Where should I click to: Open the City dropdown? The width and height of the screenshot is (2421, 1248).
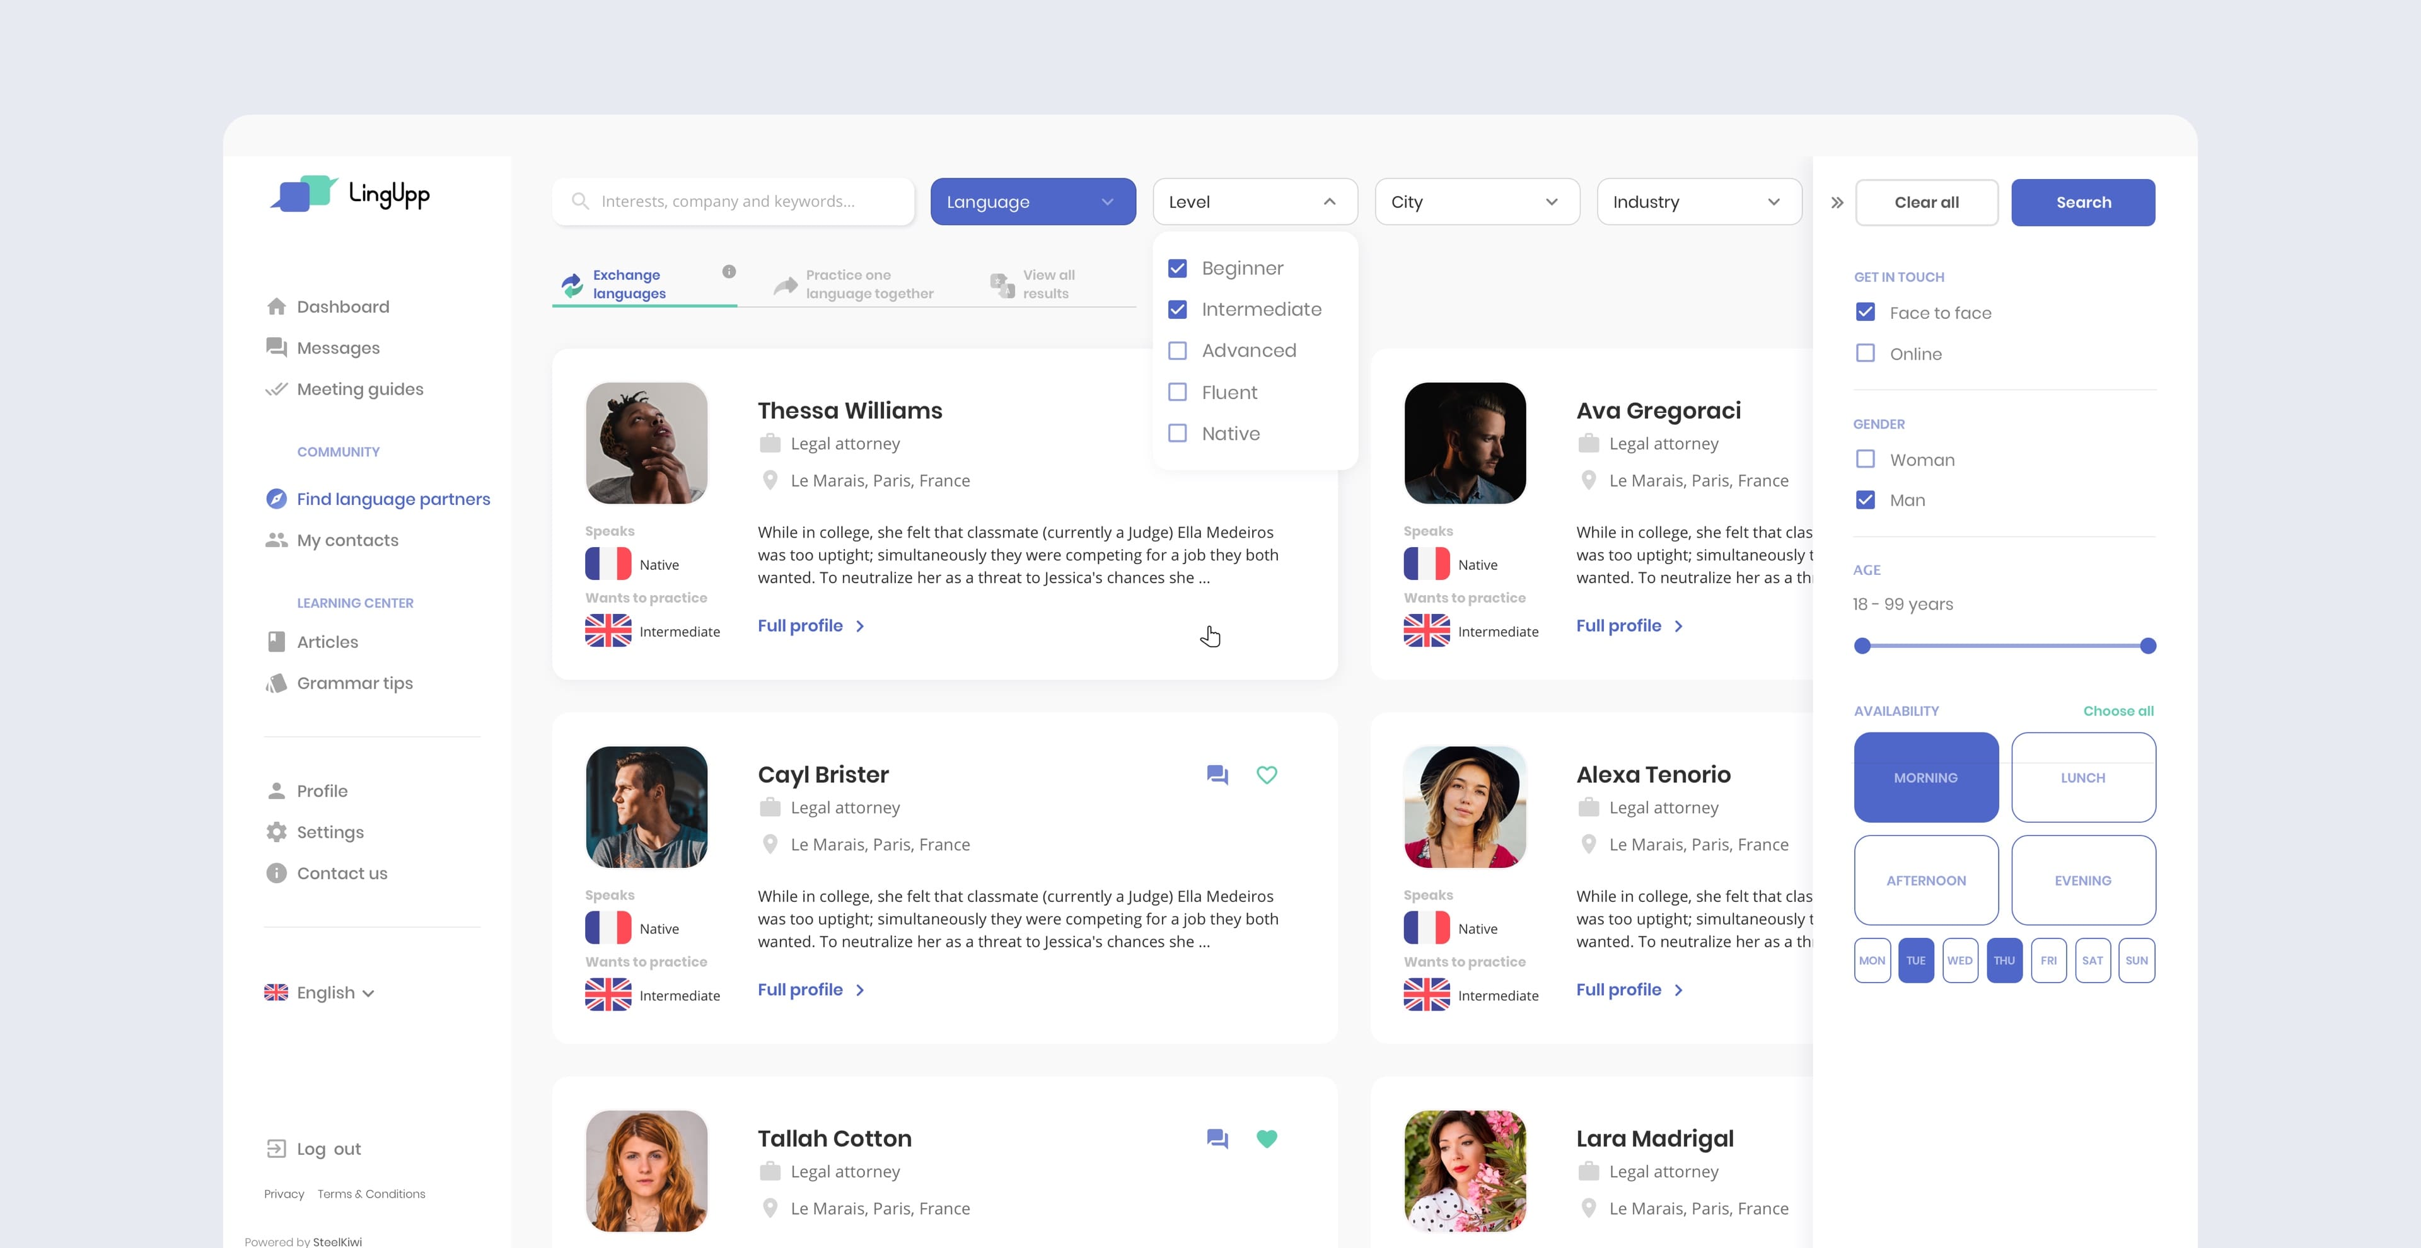click(1477, 201)
